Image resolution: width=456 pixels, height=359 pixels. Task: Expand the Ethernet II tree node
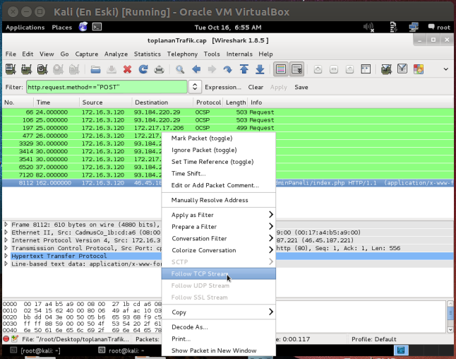[x=6, y=233]
